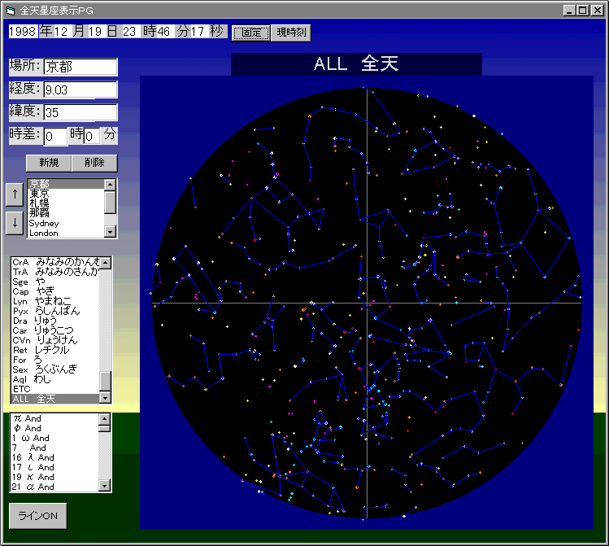
Task: Click the hour field showing 23
Action: pyautogui.click(x=130, y=31)
